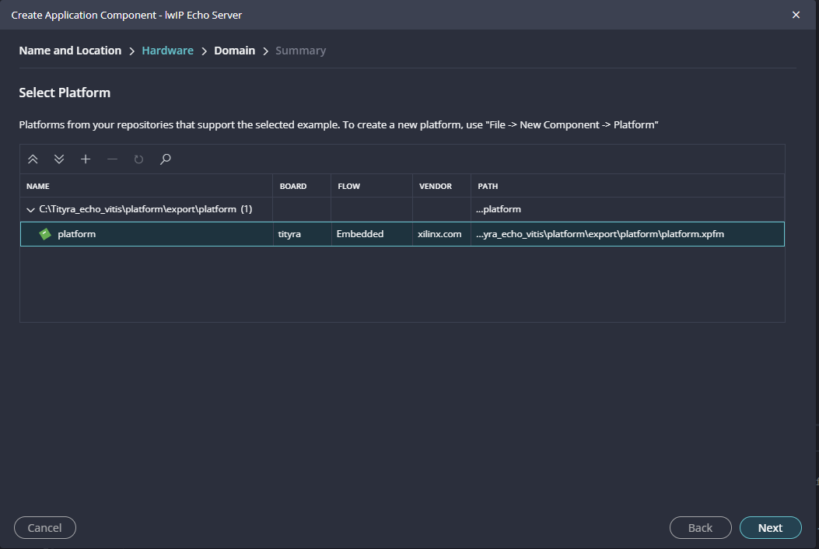Image resolution: width=819 pixels, height=549 pixels.
Task: Click the refresh platforms icon
Action: tap(138, 159)
